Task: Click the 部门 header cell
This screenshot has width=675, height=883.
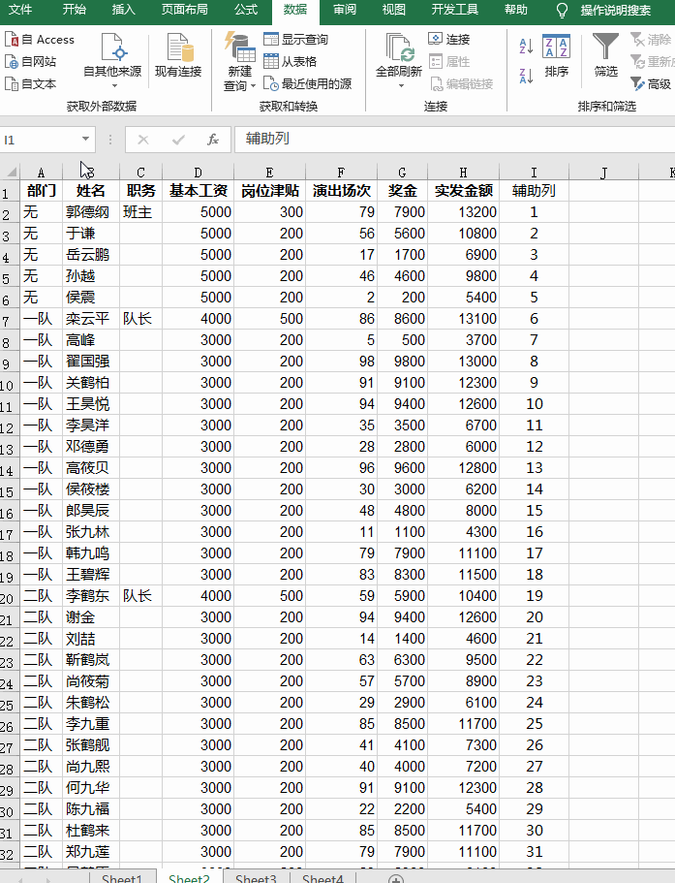Action: tap(42, 191)
